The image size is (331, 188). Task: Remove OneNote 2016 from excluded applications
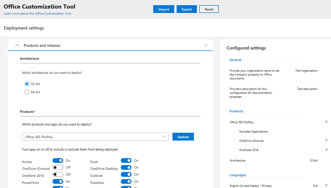pos(326,149)
